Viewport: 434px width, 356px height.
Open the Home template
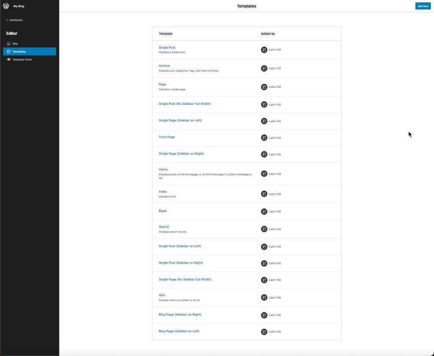[163, 169]
